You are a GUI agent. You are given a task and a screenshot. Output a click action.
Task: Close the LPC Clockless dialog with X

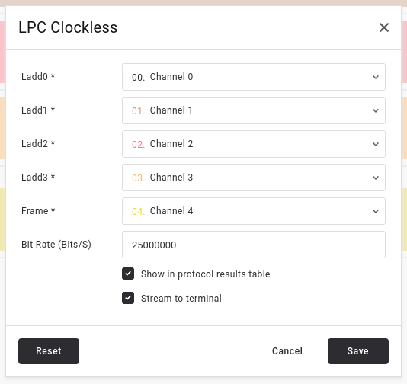(384, 27)
